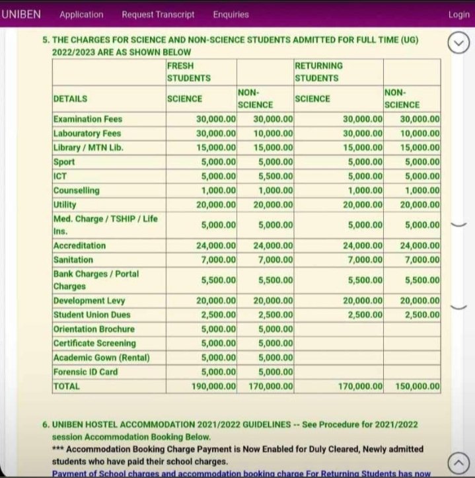This screenshot has width=475, height=478.
Task: Select the 'ICT' row label
Action: click(x=60, y=177)
